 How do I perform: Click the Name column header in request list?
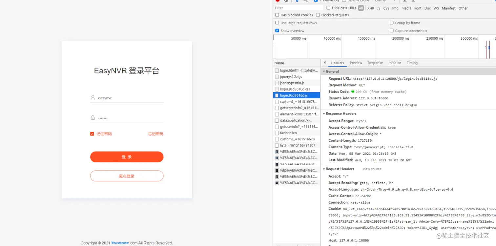[297, 63]
